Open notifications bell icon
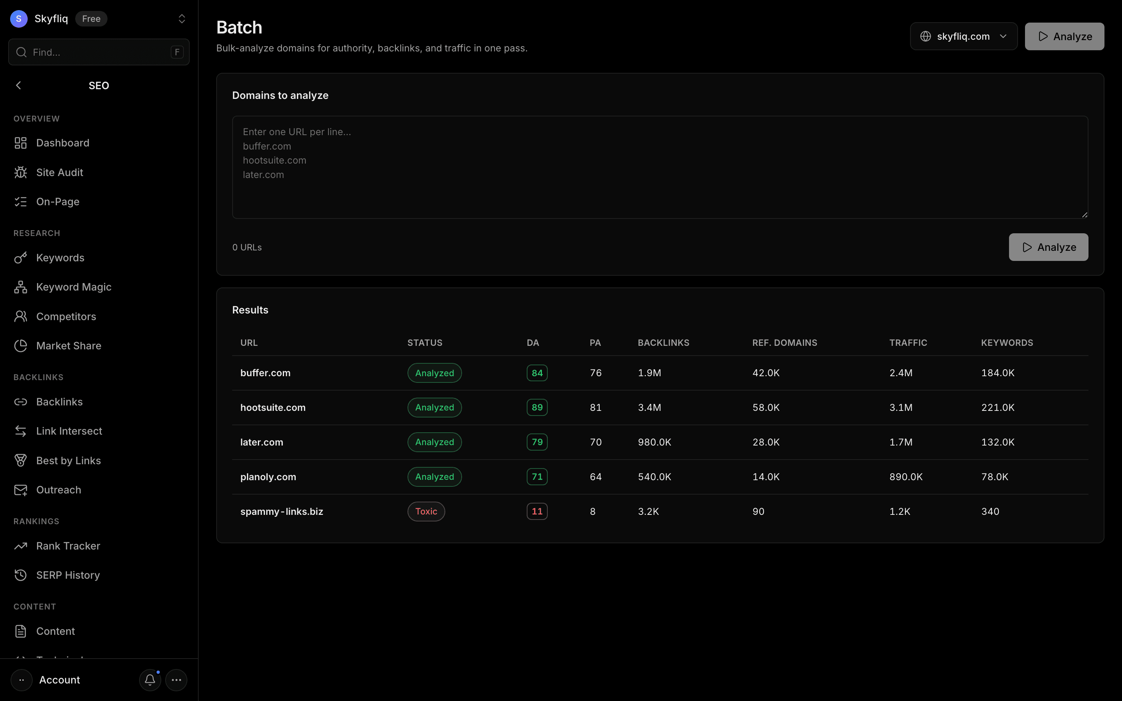 click(x=150, y=680)
